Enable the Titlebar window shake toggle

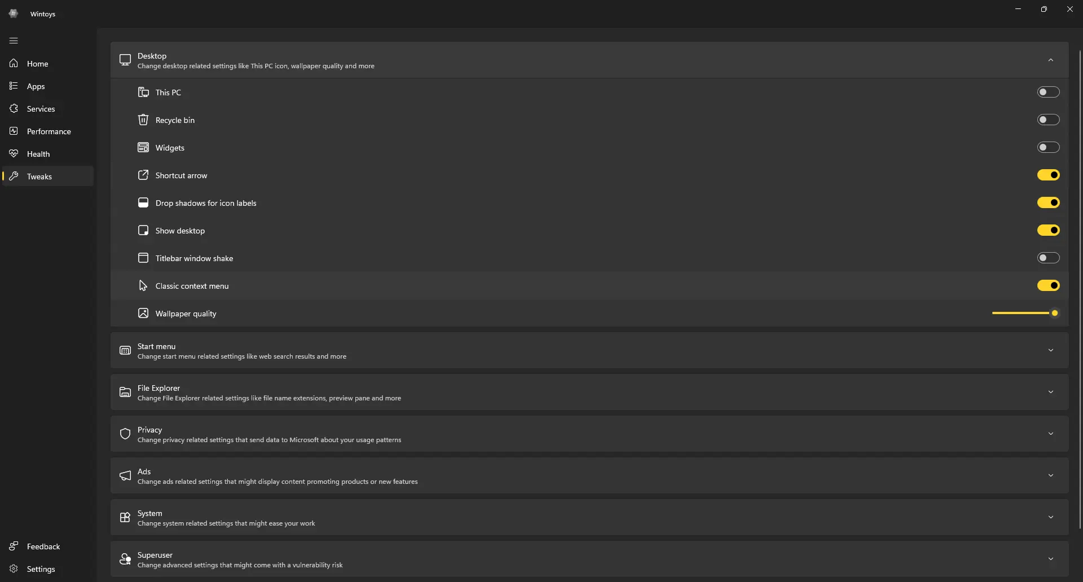[x=1048, y=258]
